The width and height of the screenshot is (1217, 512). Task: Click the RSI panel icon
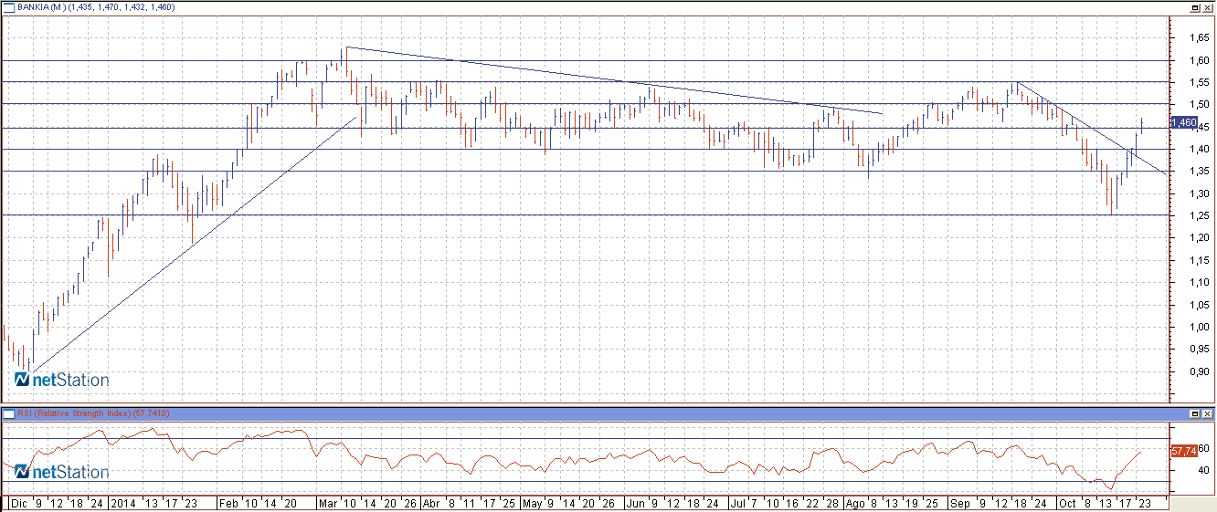(10, 414)
